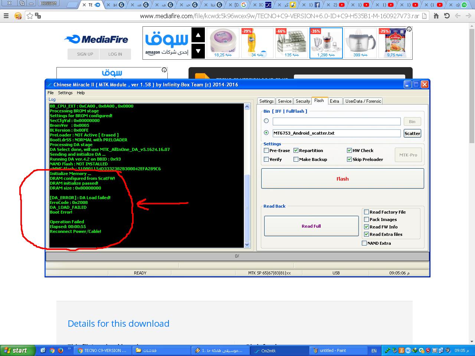Click the Scatter browse button
This screenshot has height=356, width=475.
pyautogui.click(x=412, y=133)
